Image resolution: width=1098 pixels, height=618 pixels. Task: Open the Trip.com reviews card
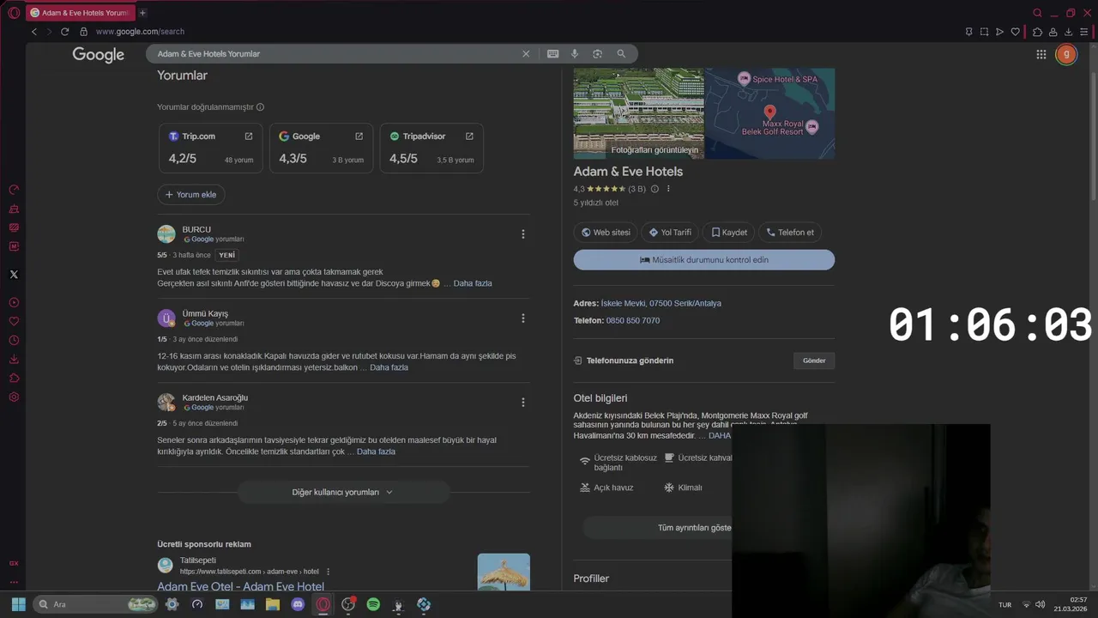click(x=210, y=148)
